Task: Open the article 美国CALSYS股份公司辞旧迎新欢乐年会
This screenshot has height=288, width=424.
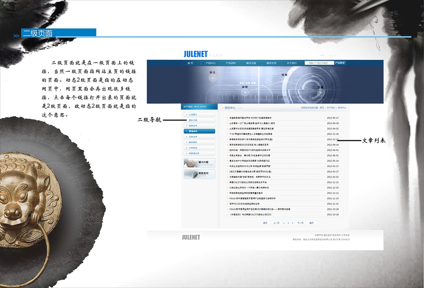Action: coord(248,182)
